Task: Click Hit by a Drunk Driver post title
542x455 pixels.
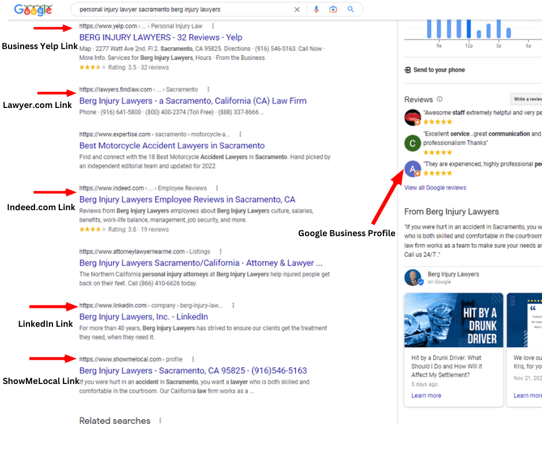Action: coord(447,366)
